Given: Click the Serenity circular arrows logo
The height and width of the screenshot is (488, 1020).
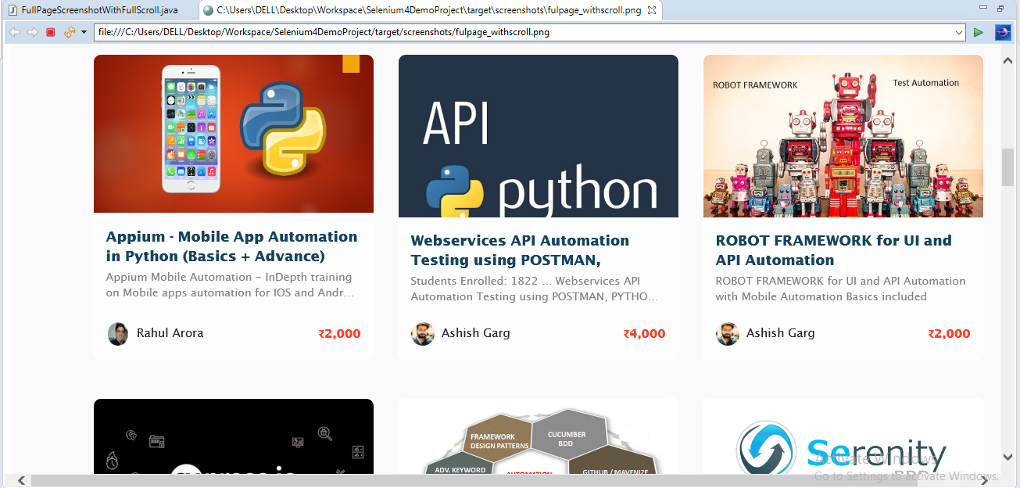Looking at the screenshot, I should coord(766,449).
